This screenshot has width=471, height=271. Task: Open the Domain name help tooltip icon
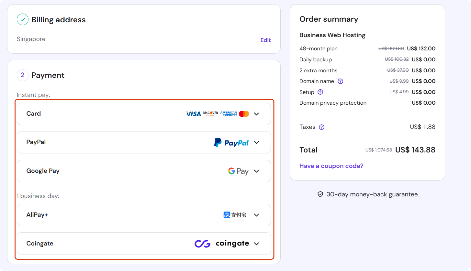[340, 81]
